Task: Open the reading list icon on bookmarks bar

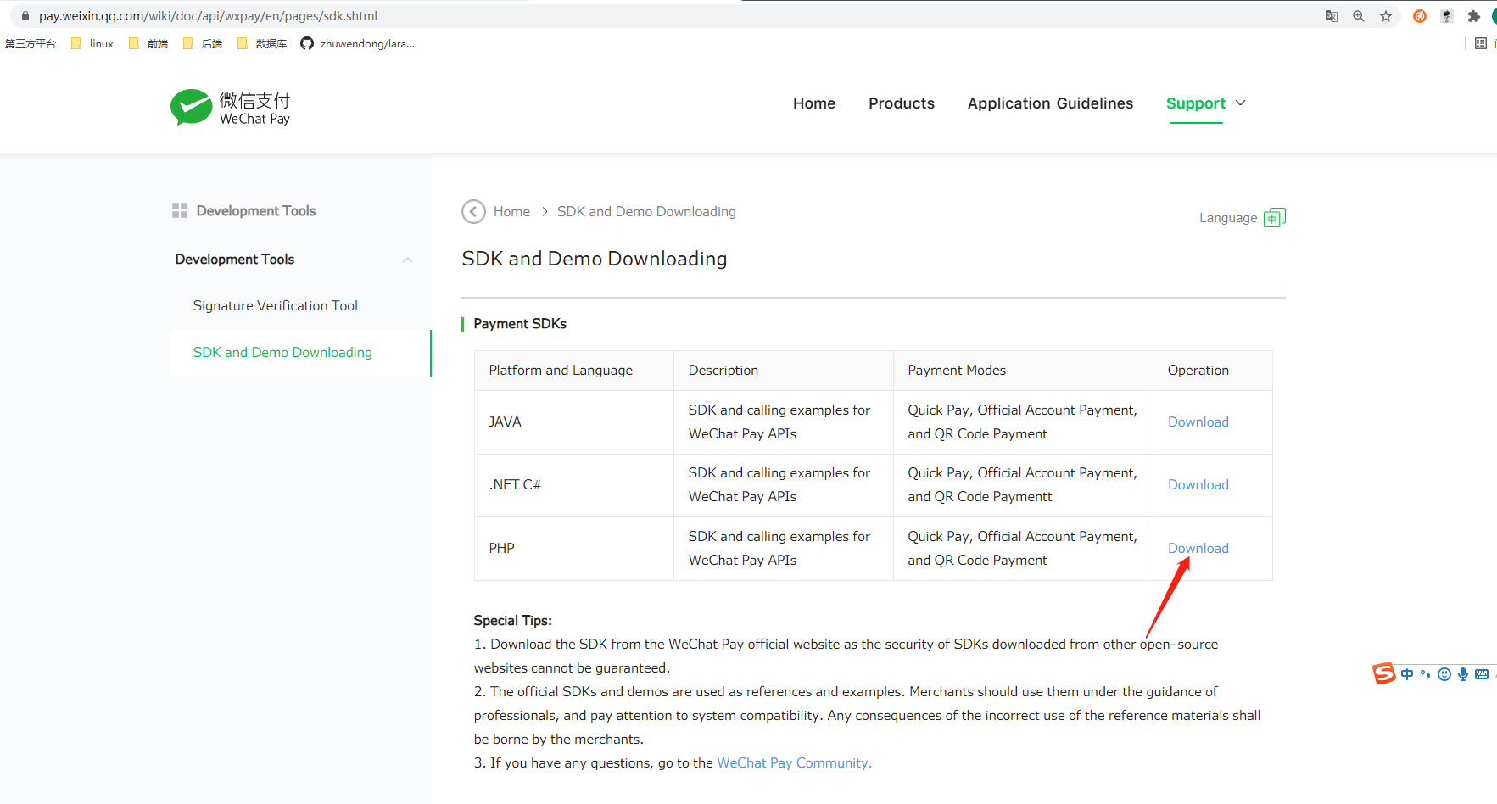Action: [x=1481, y=43]
